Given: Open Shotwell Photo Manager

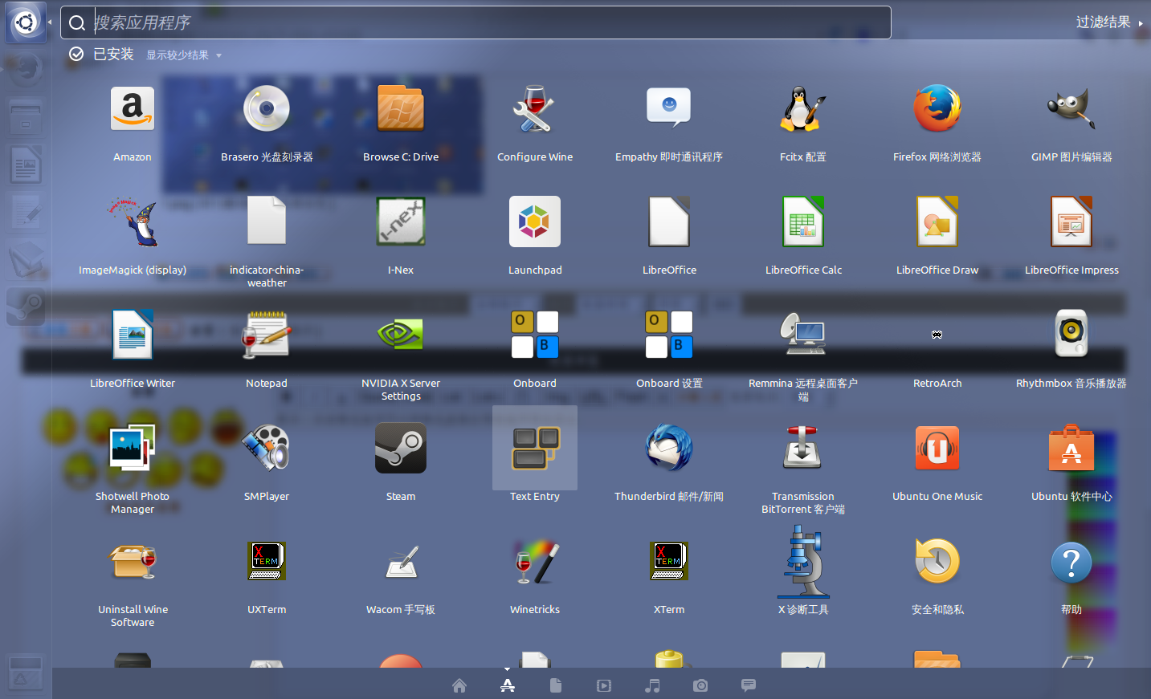Looking at the screenshot, I should [133, 449].
